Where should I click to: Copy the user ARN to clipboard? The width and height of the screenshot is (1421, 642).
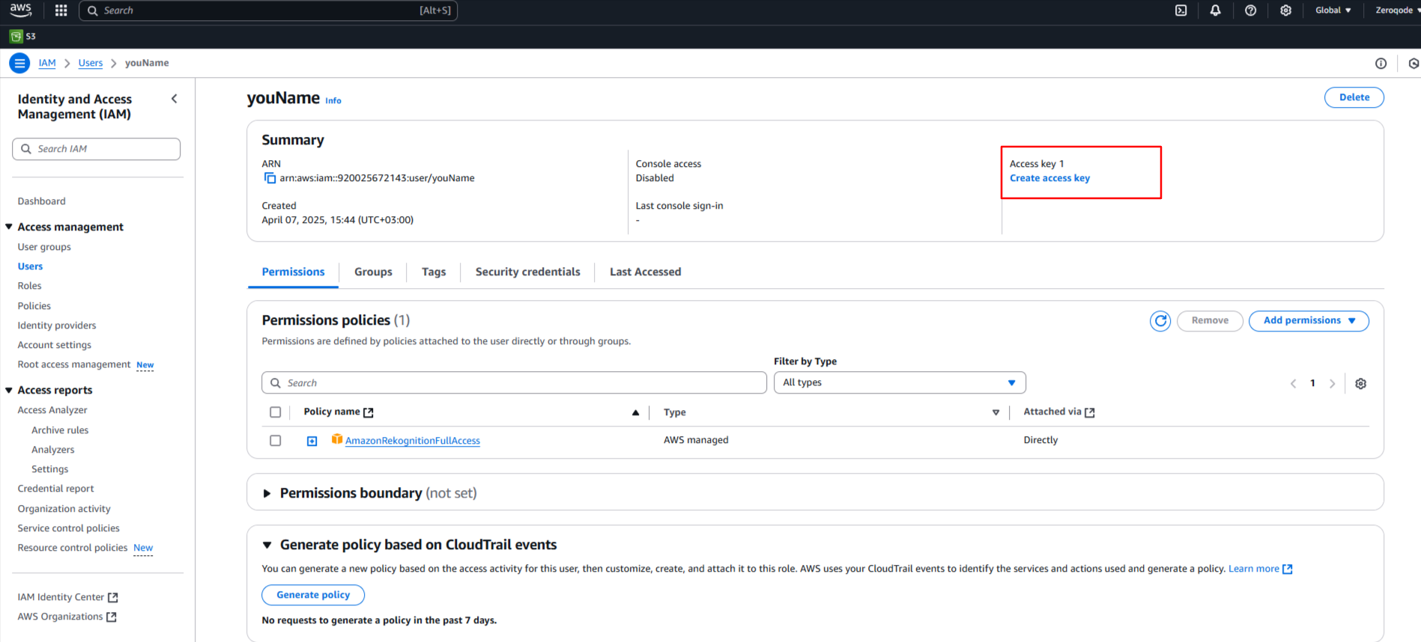pos(270,178)
